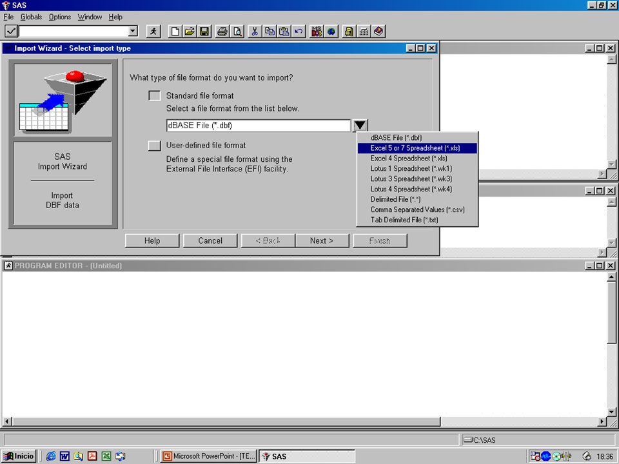Screen dimensions: 619x464
Task: Click the help book toolbar icon
Action: point(378,31)
